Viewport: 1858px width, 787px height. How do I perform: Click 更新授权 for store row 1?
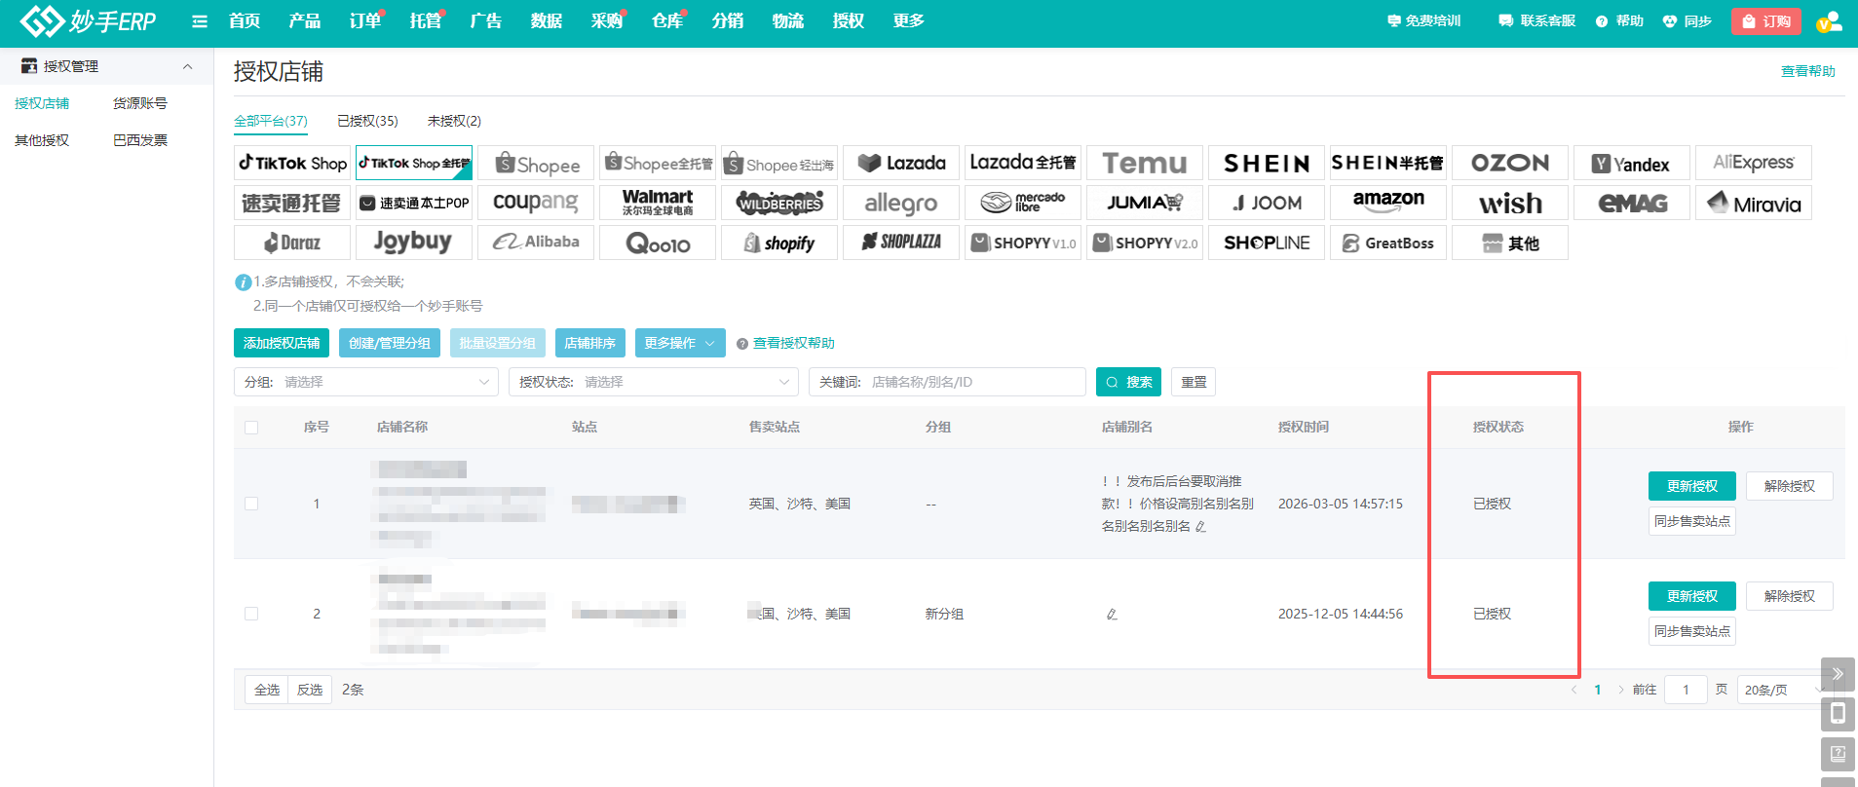tap(1692, 486)
